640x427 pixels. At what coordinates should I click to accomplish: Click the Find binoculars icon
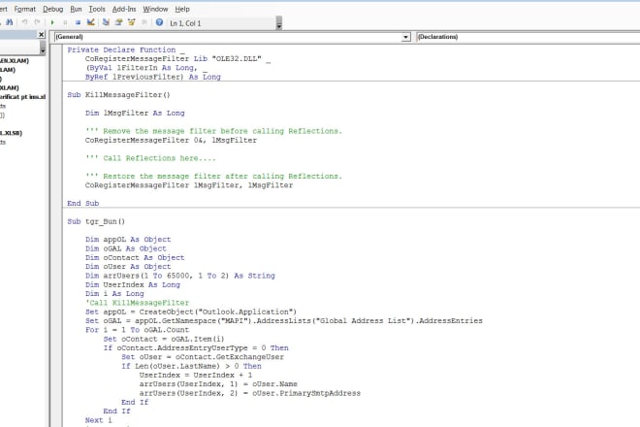click(x=10, y=22)
